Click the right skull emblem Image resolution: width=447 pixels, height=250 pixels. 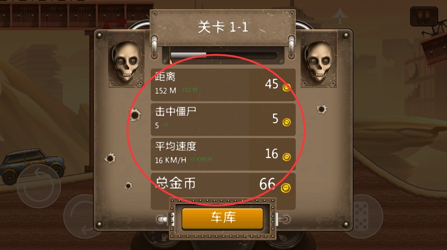tap(319, 62)
